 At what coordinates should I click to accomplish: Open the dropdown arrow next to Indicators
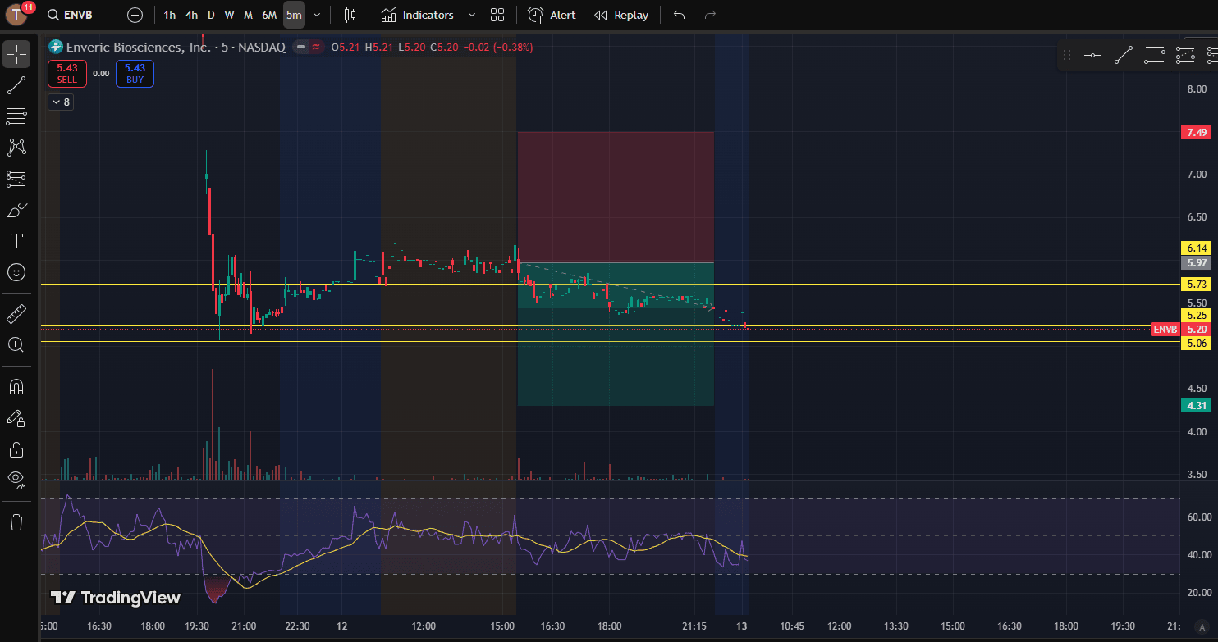pyautogui.click(x=471, y=15)
